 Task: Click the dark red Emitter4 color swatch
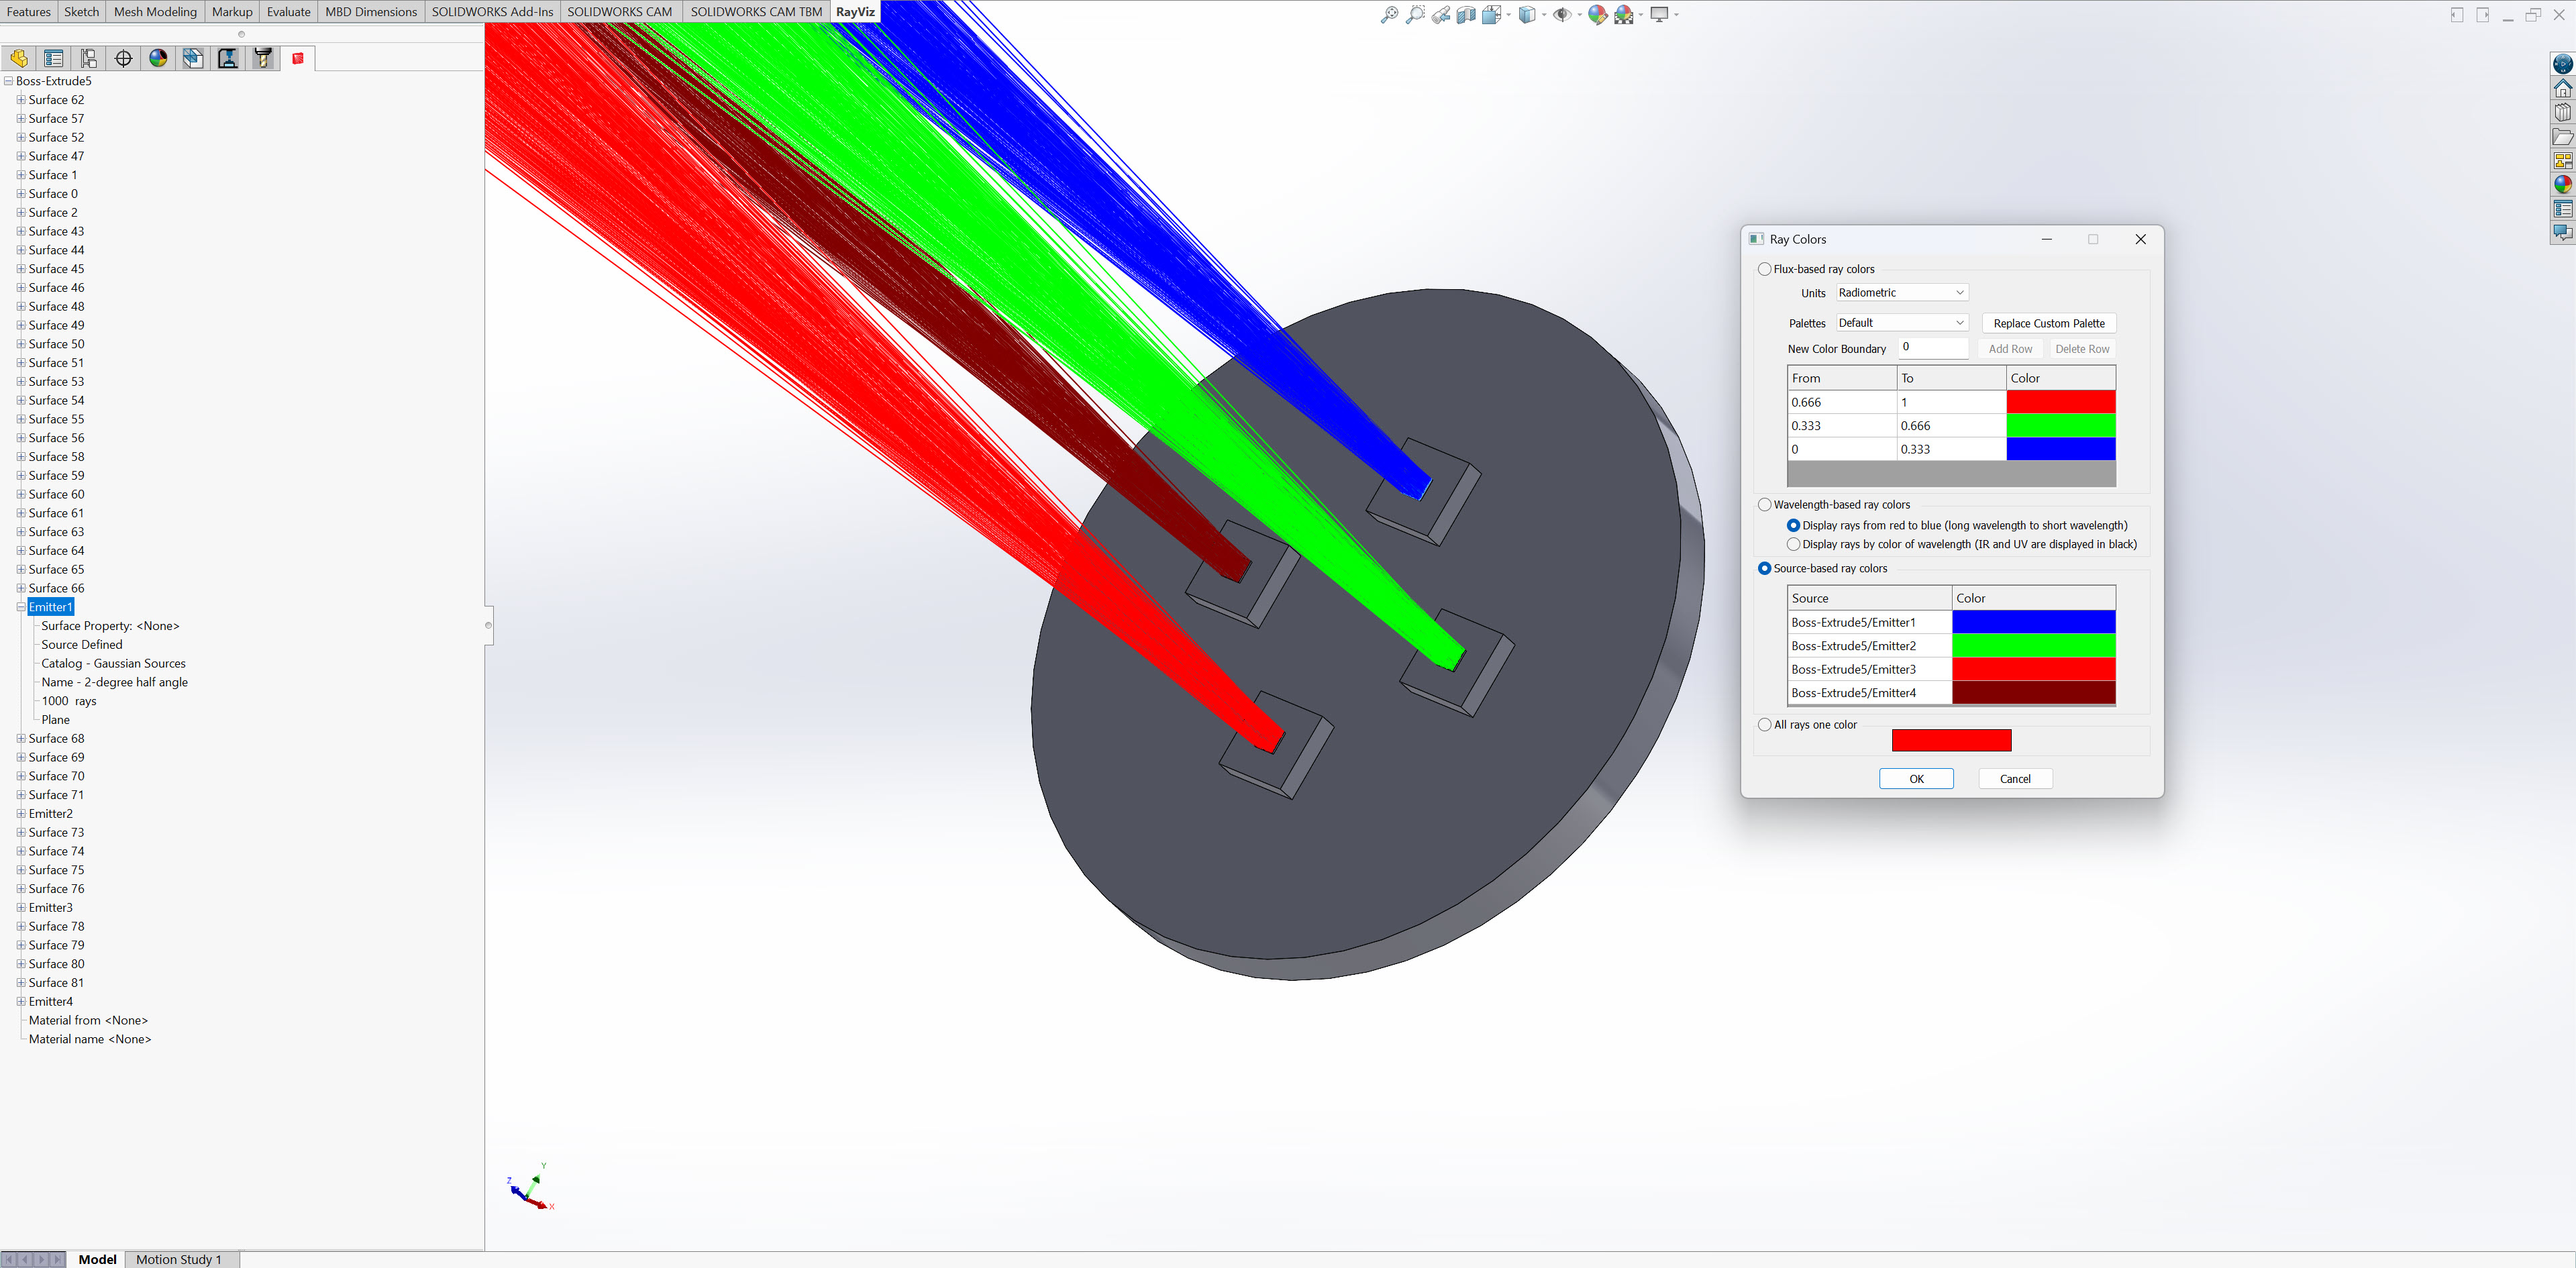click(x=2033, y=693)
